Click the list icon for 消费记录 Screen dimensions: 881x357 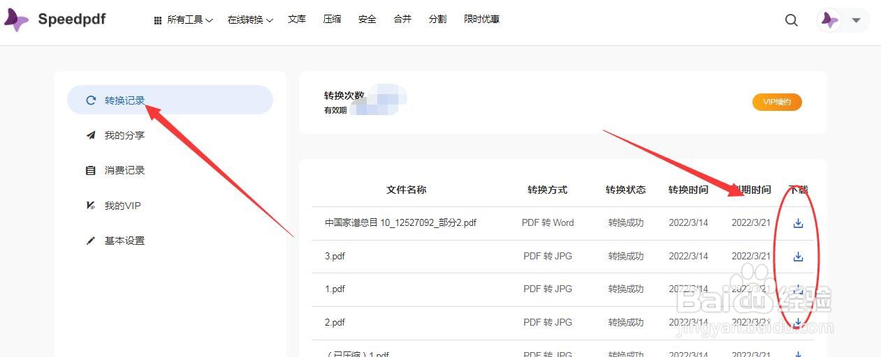pos(90,170)
